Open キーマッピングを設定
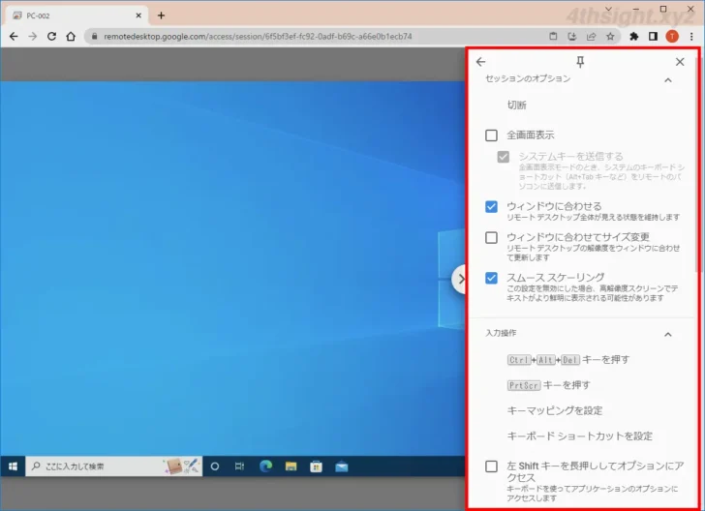Screen dimensions: 705x511 [x=554, y=410]
